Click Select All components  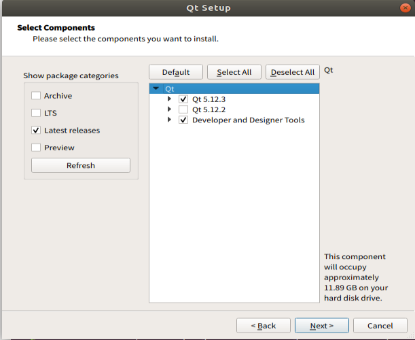[234, 72]
